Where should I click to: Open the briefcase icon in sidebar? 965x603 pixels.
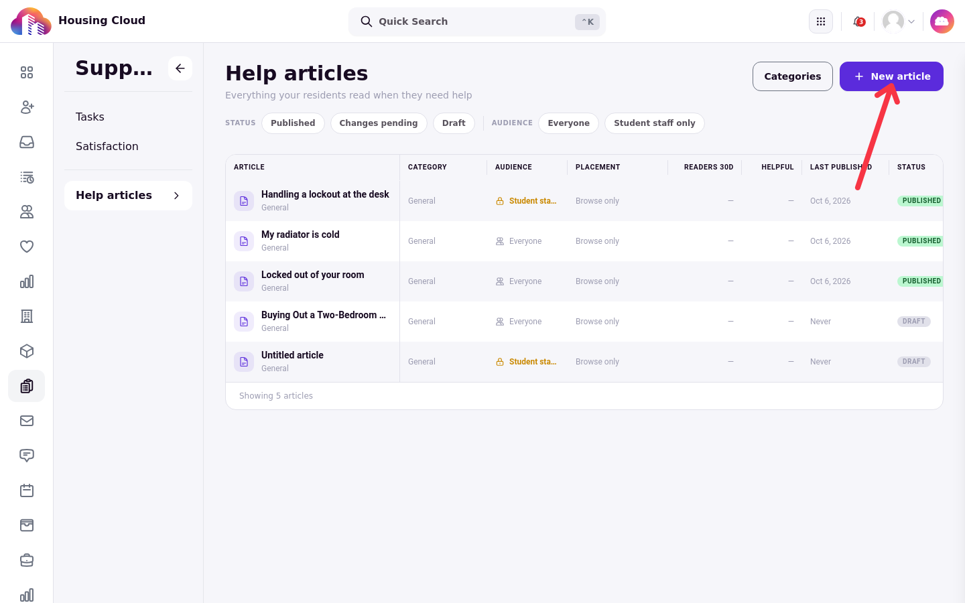27,560
